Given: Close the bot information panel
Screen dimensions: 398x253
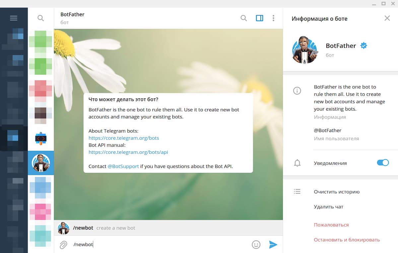Looking at the screenshot, I should [x=387, y=18].
